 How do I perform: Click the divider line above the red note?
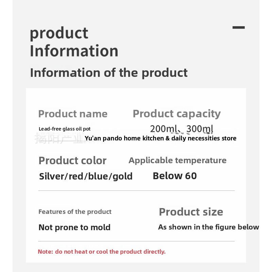(136, 241)
